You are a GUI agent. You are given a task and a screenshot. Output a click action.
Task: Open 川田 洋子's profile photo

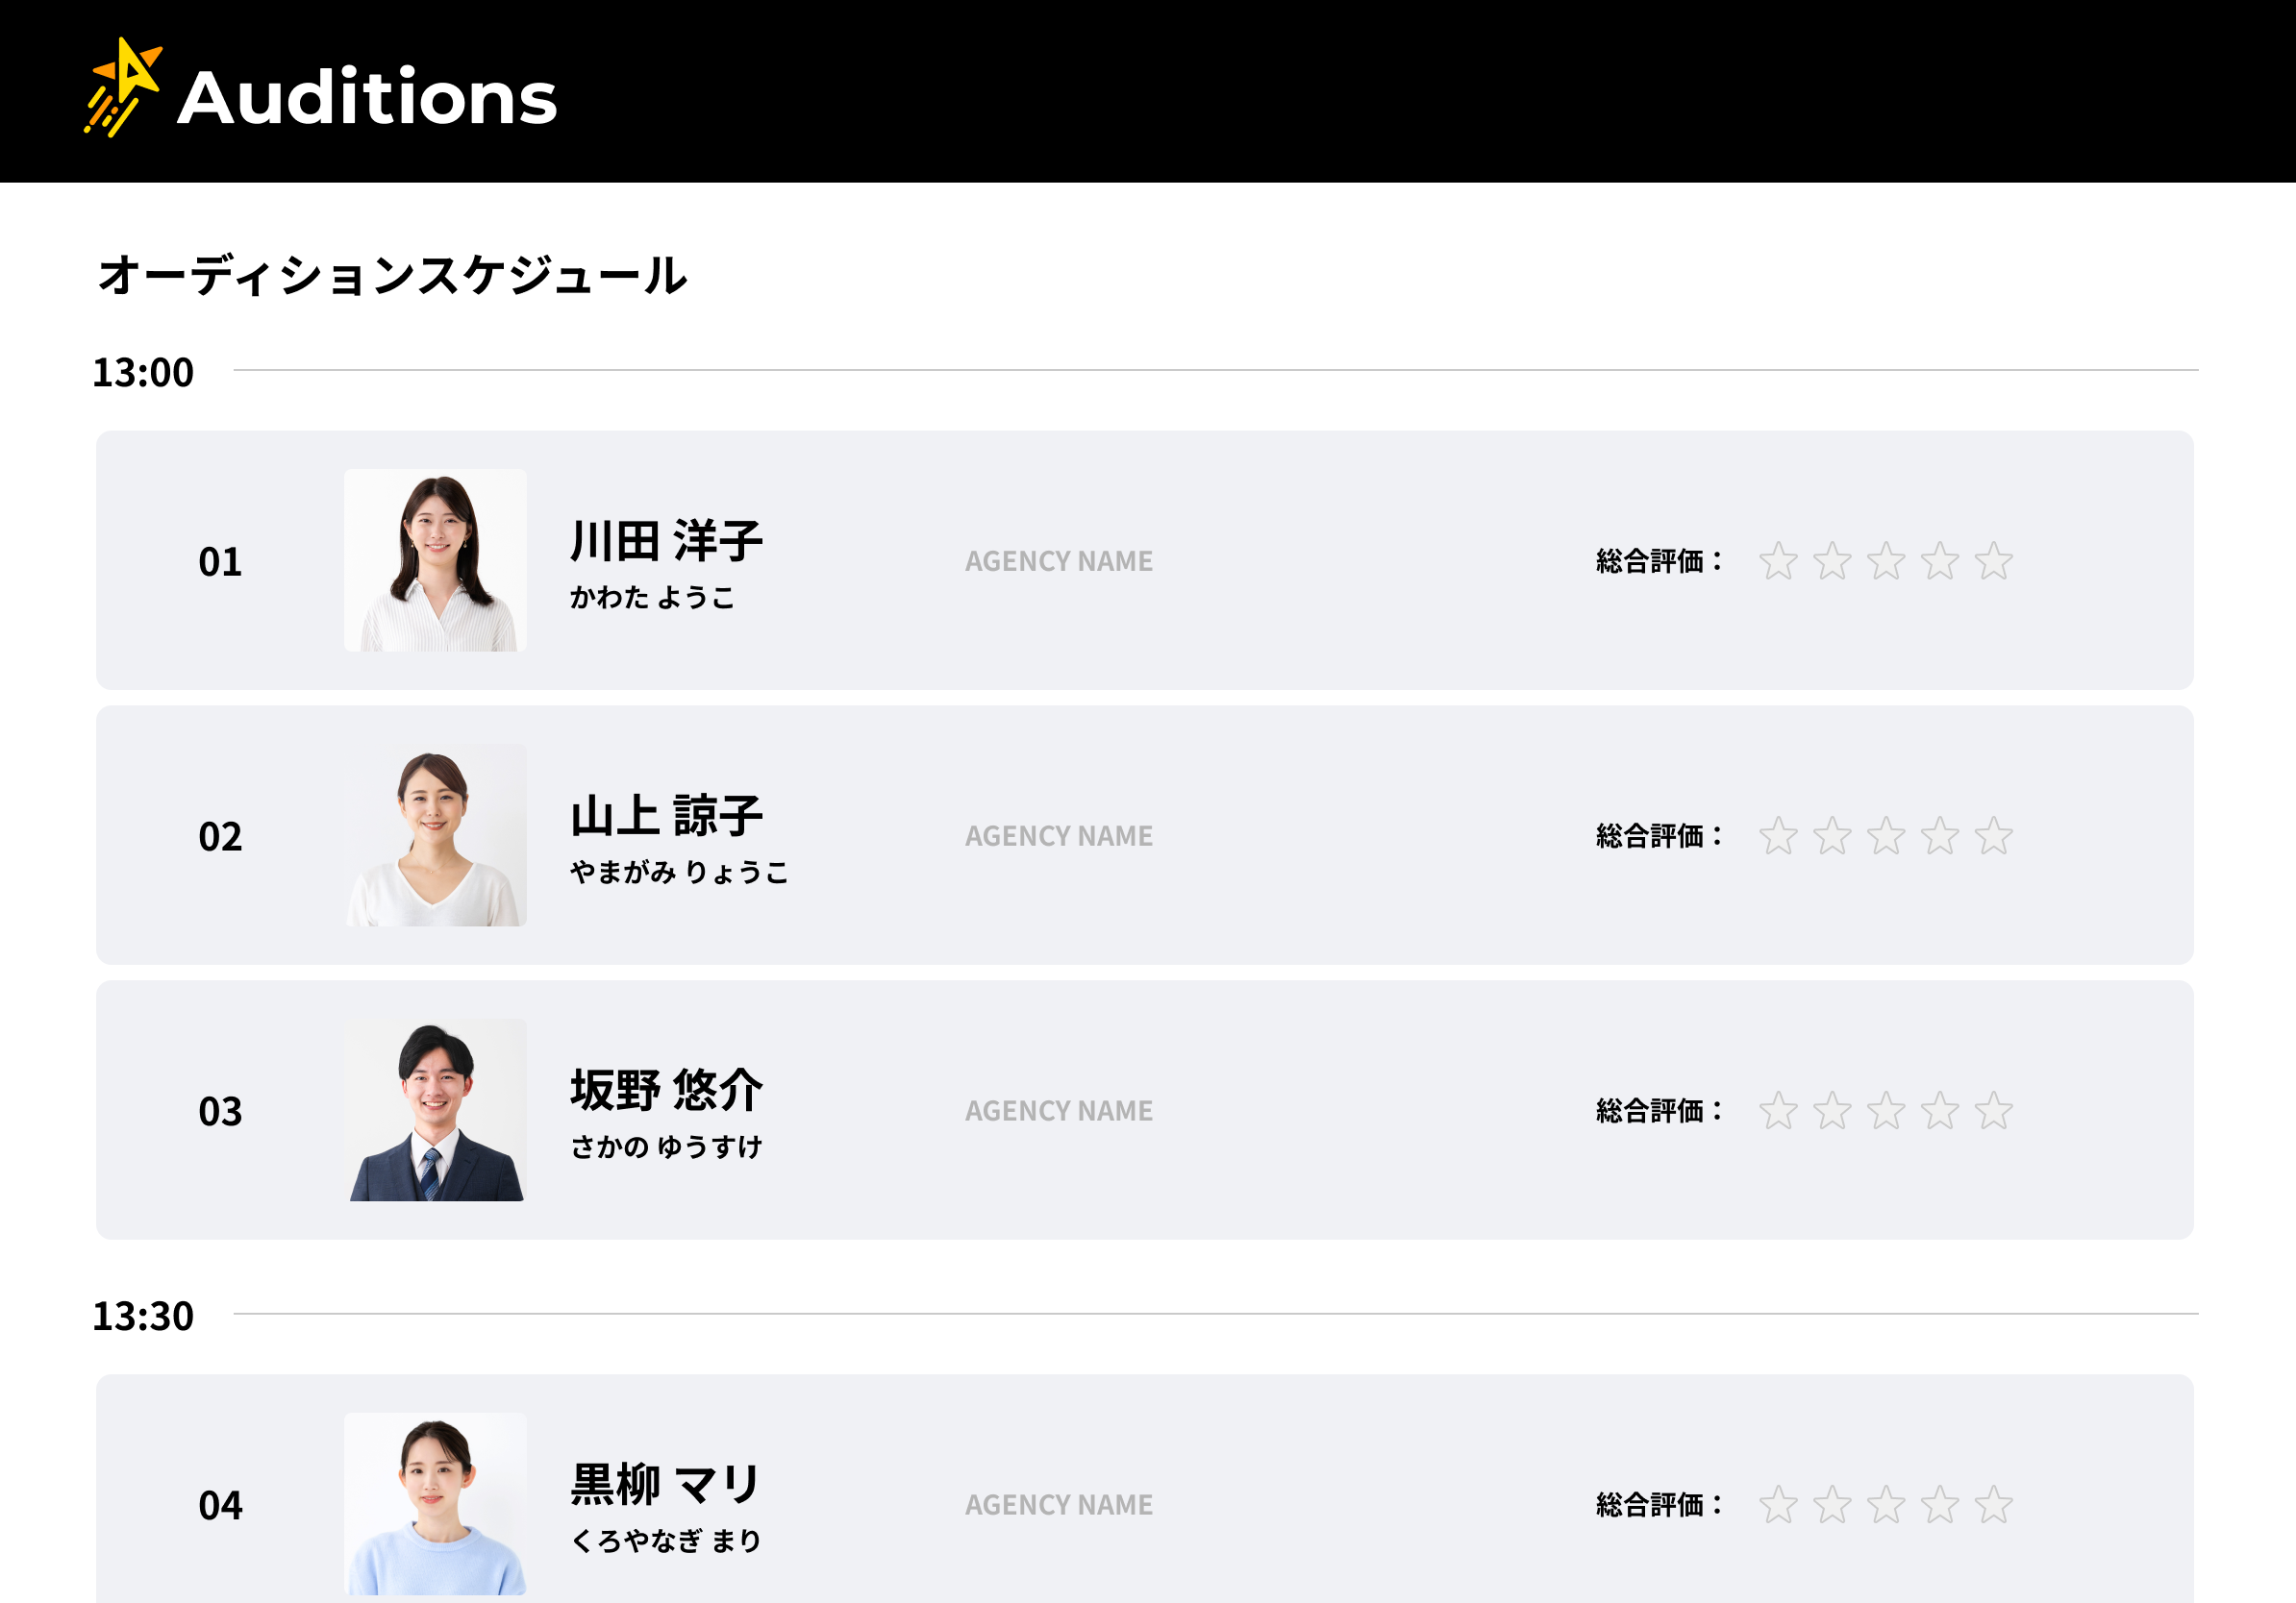point(435,560)
